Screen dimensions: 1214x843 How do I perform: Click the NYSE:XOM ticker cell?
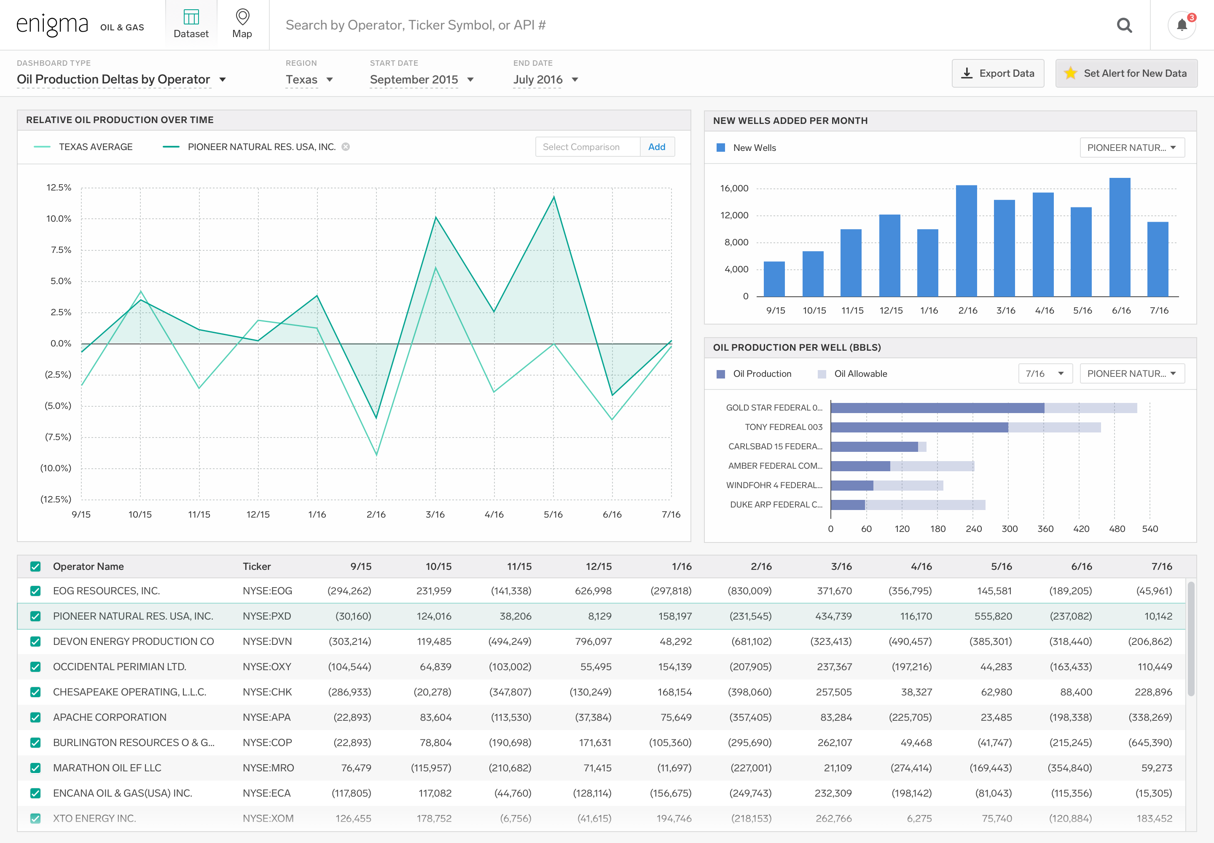(x=268, y=819)
